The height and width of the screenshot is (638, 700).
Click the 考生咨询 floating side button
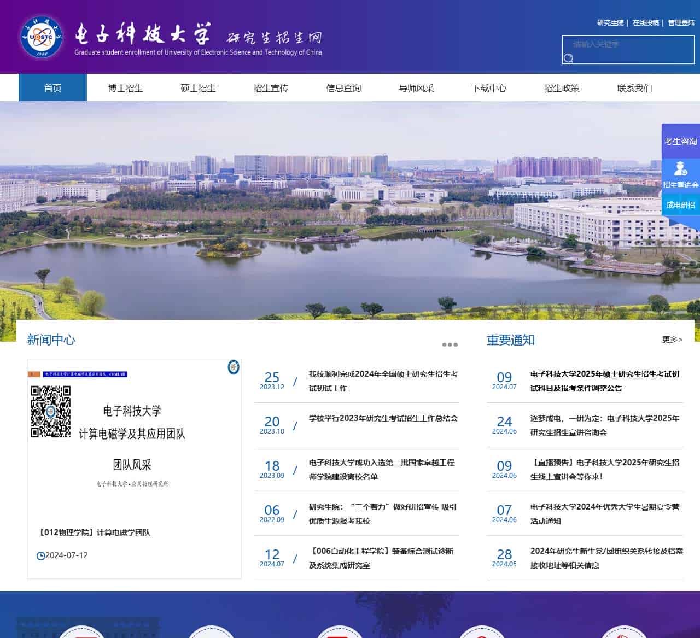pyautogui.click(x=681, y=141)
